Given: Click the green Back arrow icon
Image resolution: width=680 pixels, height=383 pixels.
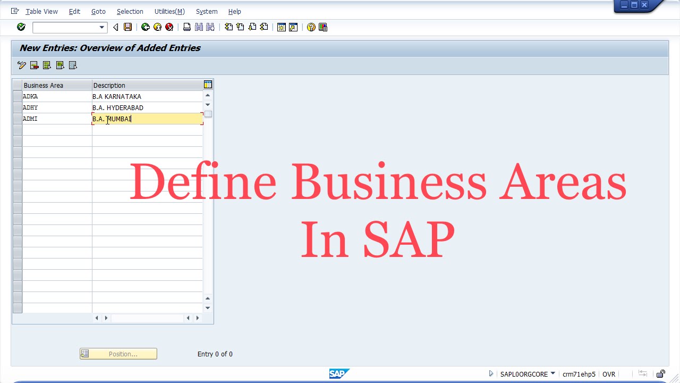Looking at the screenshot, I should [145, 27].
